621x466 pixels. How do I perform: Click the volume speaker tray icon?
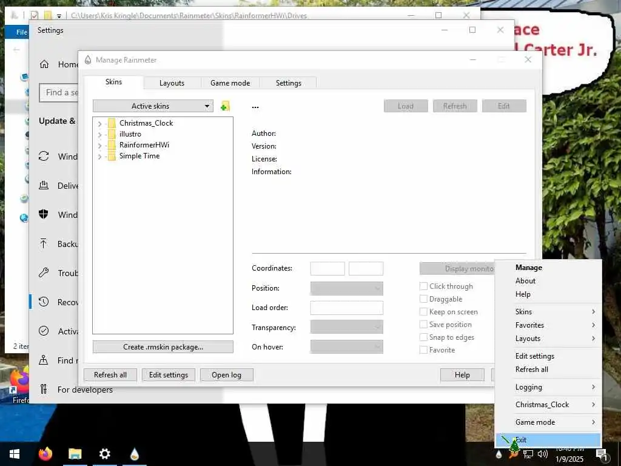[x=543, y=454]
